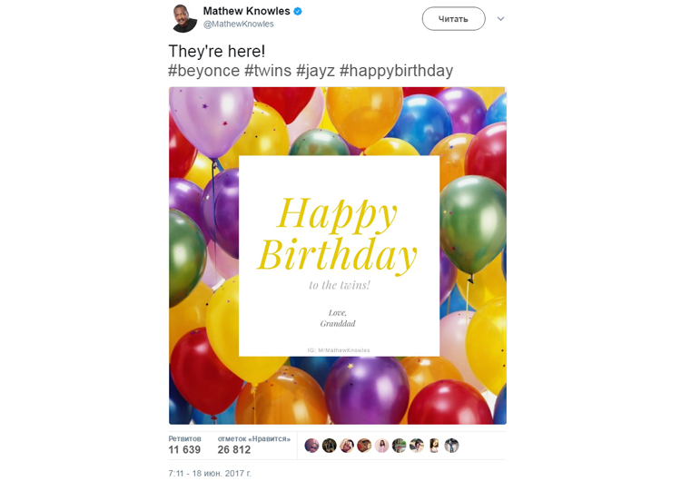Click the tweet timestamp 18 июн. 2017
The height and width of the screenshot is (481, 681).
click(210, 473)
